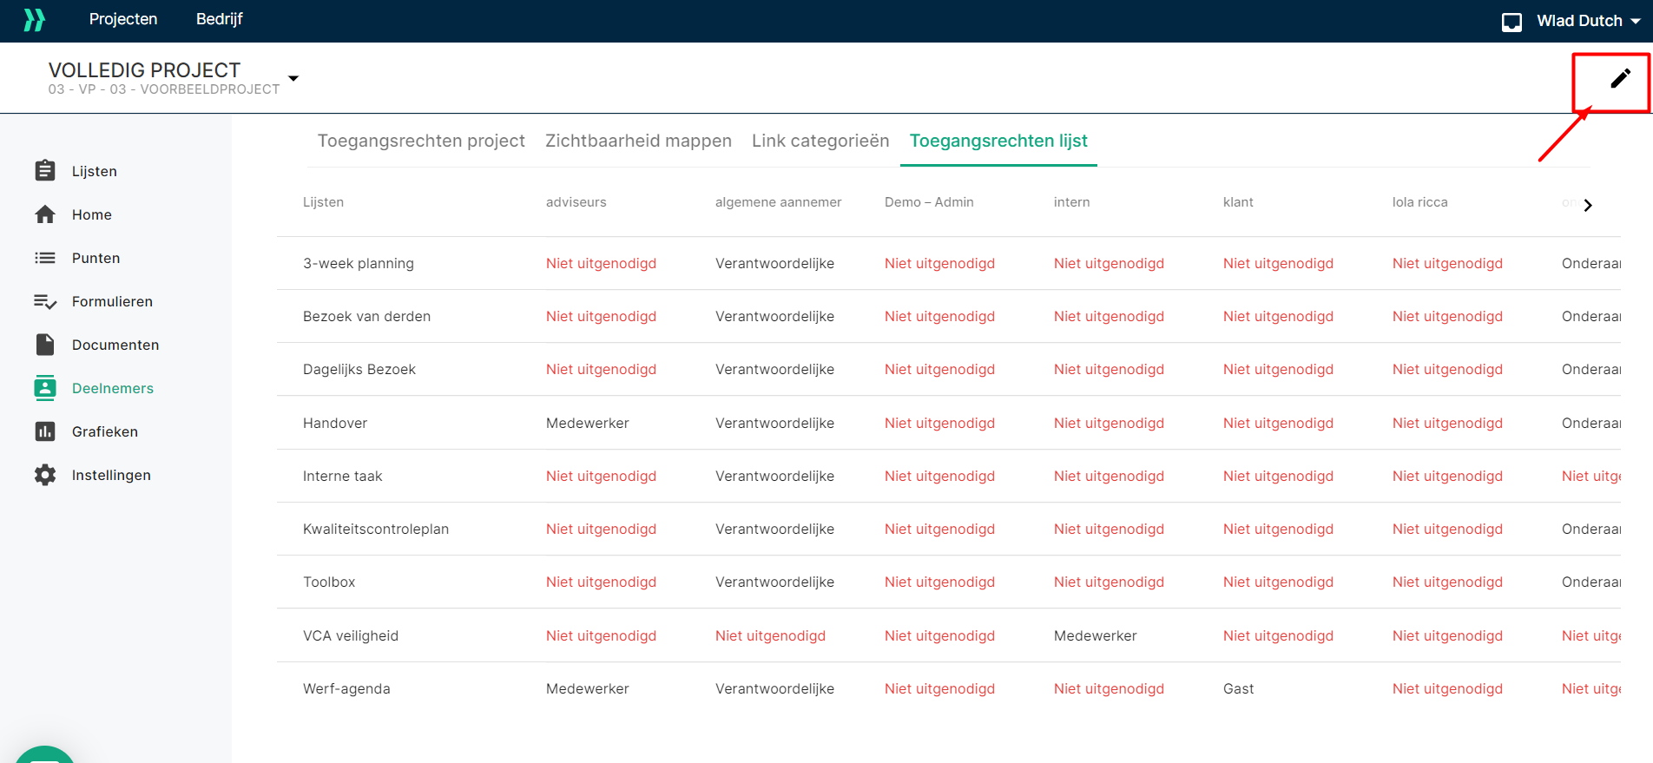This screenshot has height=763, width=1653.
Task: Open the Bedrijf menu
Action: (220, 19)
